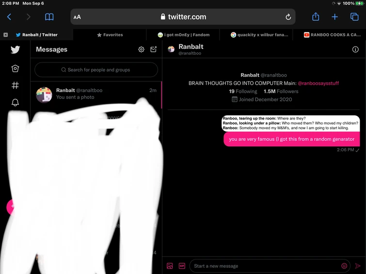Click the 19 Following count
Screen dimensions: 366x274
[x=243, y=91]
